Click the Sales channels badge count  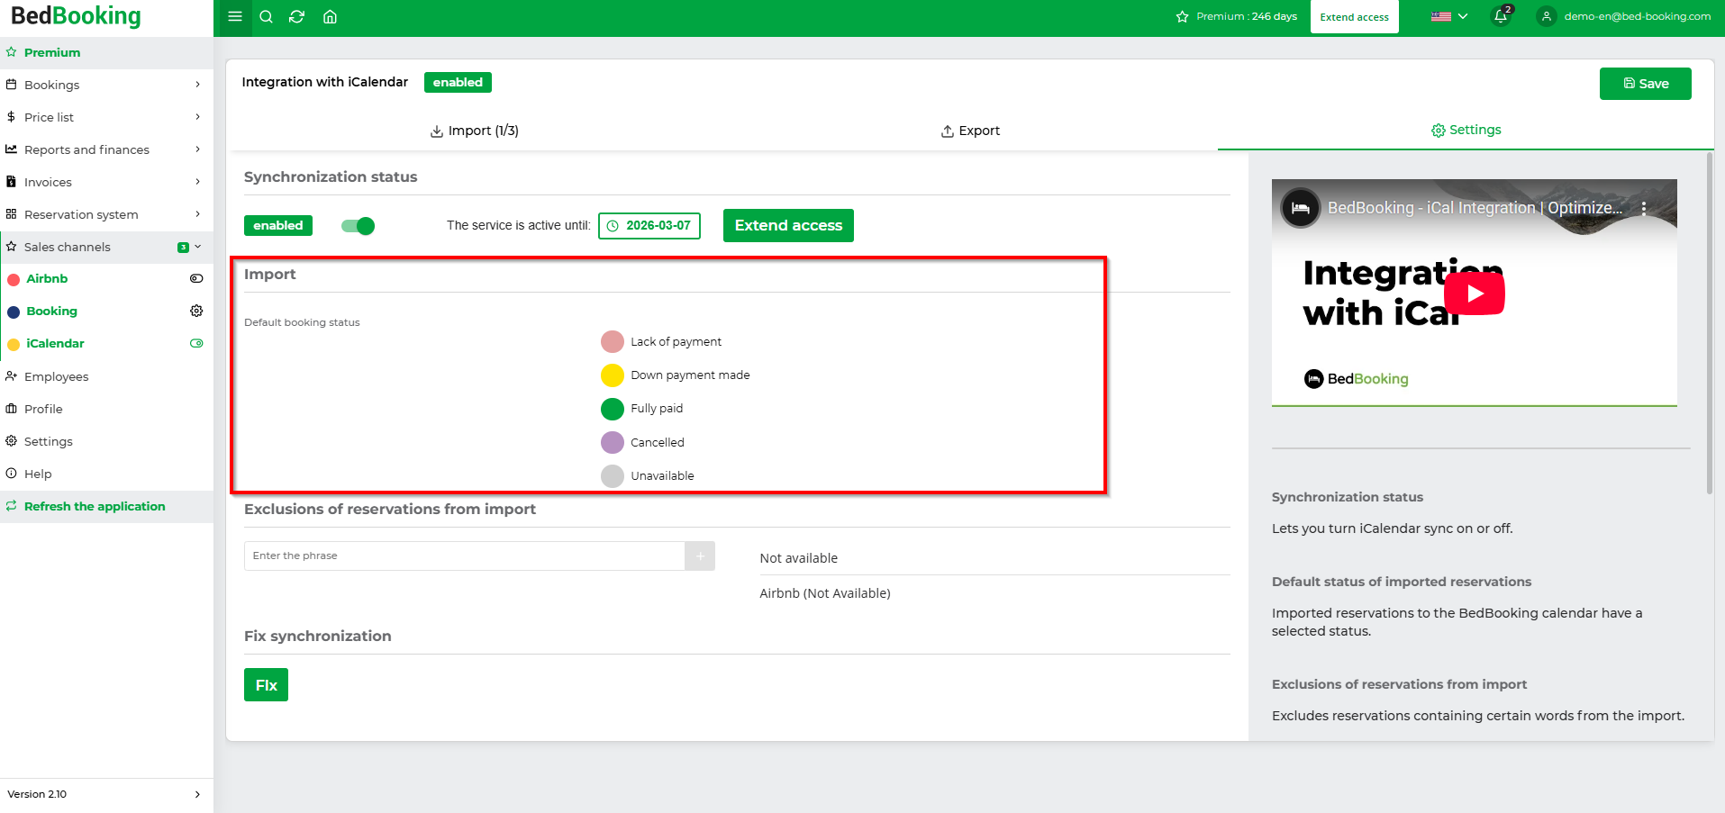(x=183, y=247)
